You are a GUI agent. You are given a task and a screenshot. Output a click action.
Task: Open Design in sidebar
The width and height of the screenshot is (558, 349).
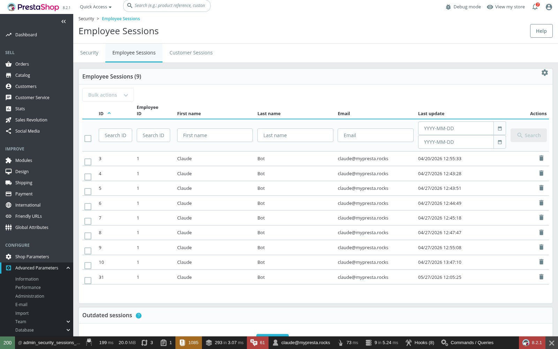(x=22, y=172)
